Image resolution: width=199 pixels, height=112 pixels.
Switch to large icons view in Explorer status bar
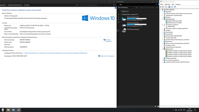pyautogui.click(x=158, y=106)
